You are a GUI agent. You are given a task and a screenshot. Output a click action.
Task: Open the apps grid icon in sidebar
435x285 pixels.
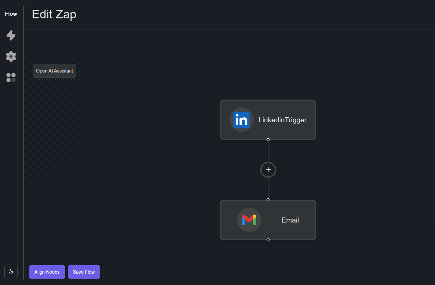point(11,78)
